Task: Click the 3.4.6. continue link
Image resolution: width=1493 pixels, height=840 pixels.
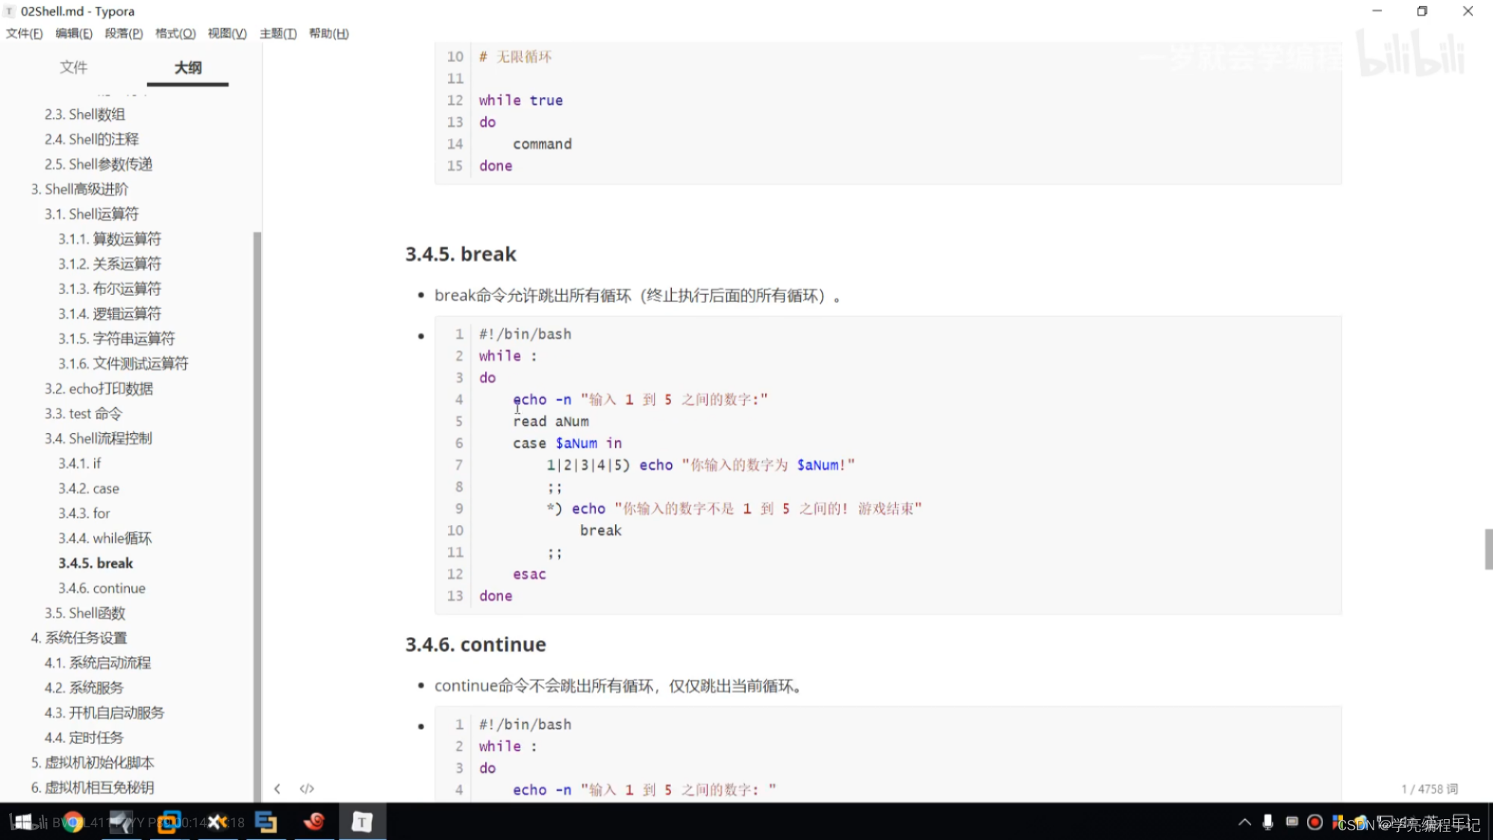Action: click(102, 588)
